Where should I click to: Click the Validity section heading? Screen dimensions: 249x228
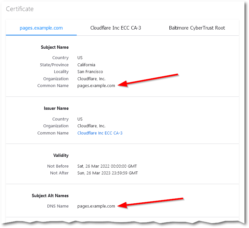tap(61, 155)
